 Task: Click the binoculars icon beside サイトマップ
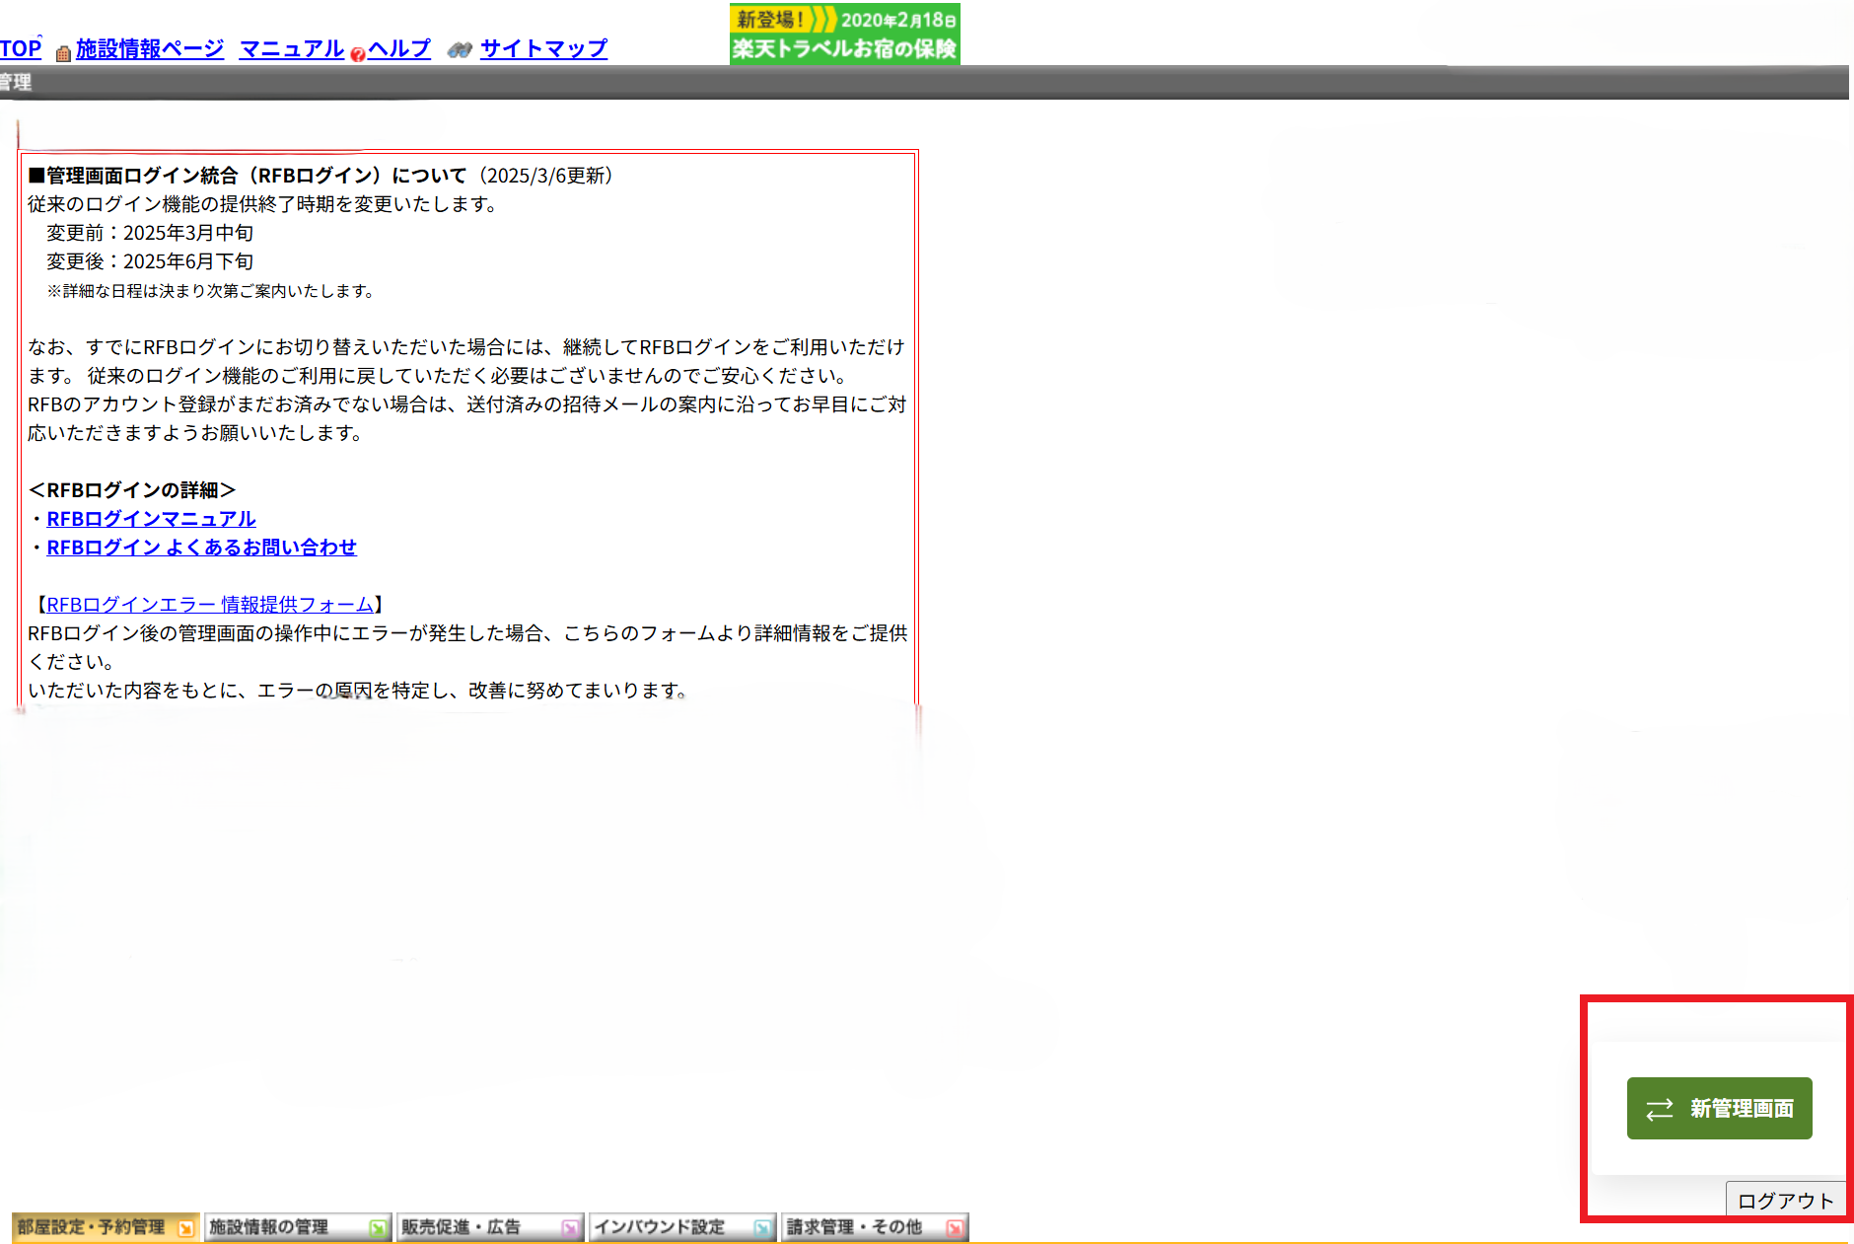(x=460, y=49)
